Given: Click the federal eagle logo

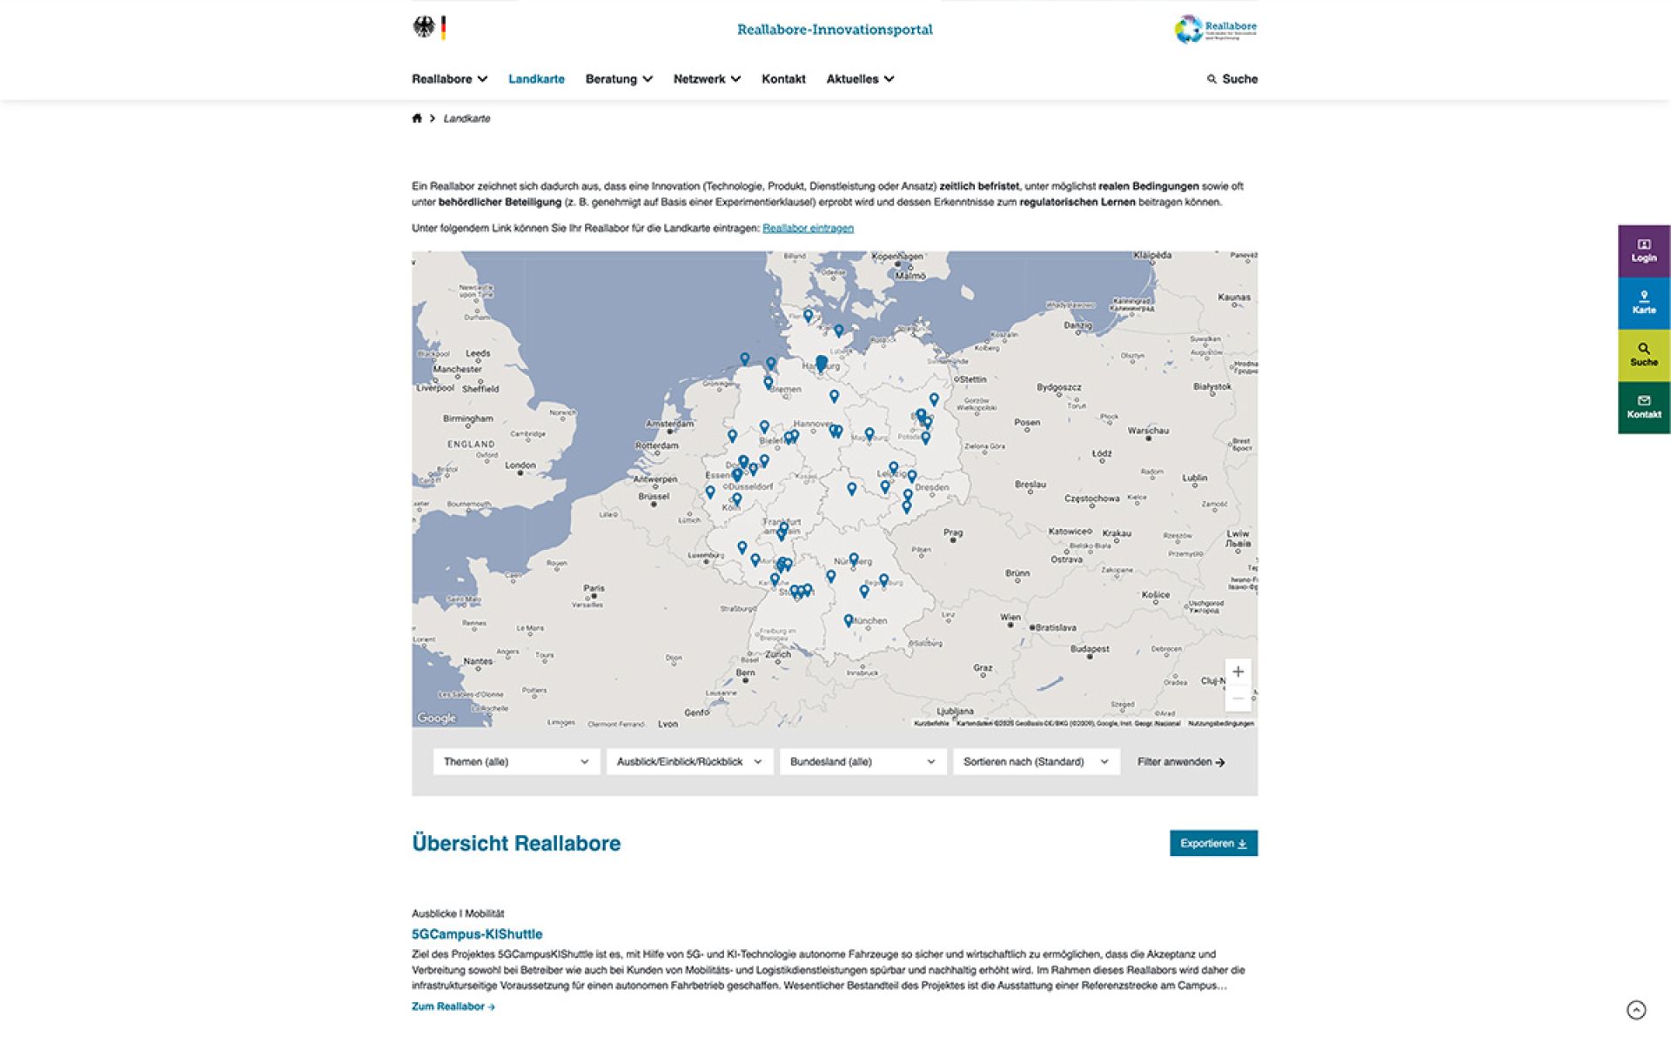Looking at the screenshot, I should tap(424, 28).
